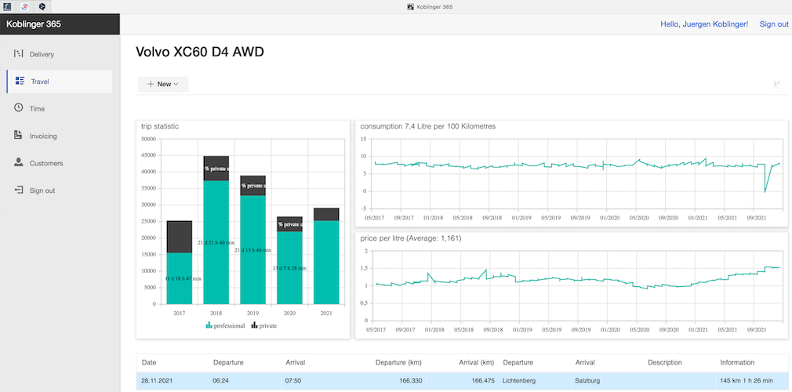792x392 pixels.
Task: Click the 2018 dark private bar segment
Action: [x=216, y=169]
